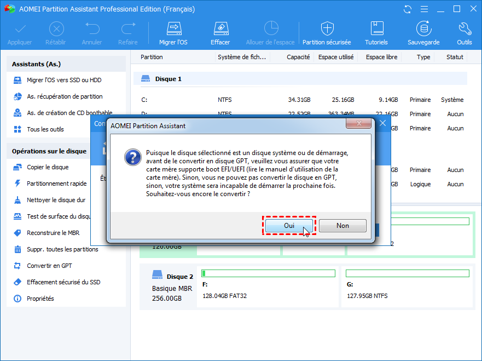Select the Disque 1 header row
This screenshot has height=361, width=482.
300,79
